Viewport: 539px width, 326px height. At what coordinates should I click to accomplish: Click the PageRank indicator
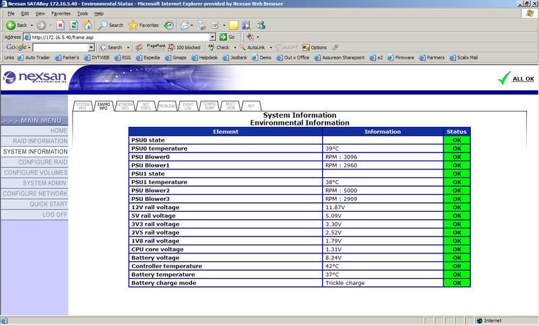(156, 47)
